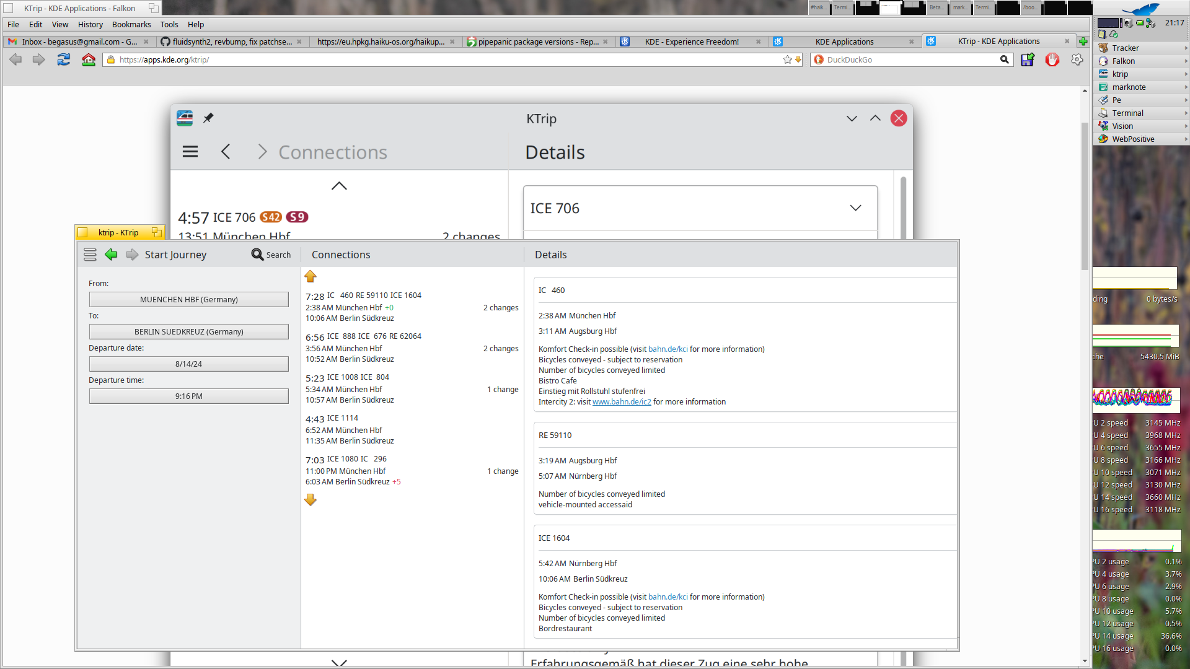Click scrollbar in KTrip screenshot details pane
The height and width of the screenshot is (669, 1190).
click(x=904, y=208)
